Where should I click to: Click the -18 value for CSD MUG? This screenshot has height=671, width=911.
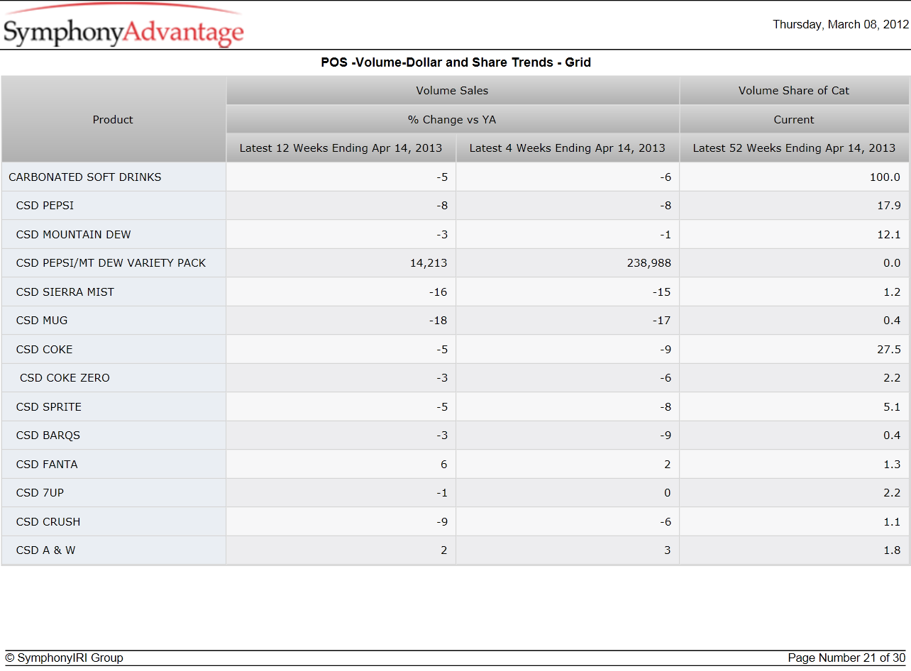pyautogui.click(x=438, y=320)
